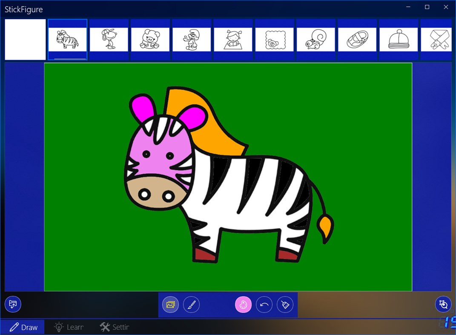Click the picture mode icon
This screenshot has width=456, height=335.
tap(170, 304)
